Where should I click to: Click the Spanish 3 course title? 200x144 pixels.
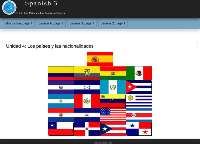41,3
